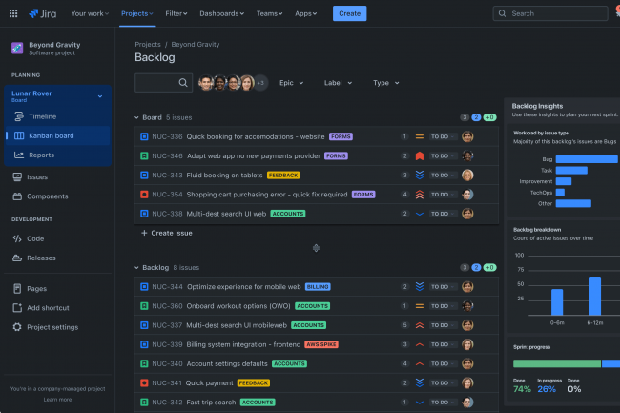This screenshot has width=620, height=413.
Task: Click bug issue type icon for NUC-354
Action: tap(144, 194)
